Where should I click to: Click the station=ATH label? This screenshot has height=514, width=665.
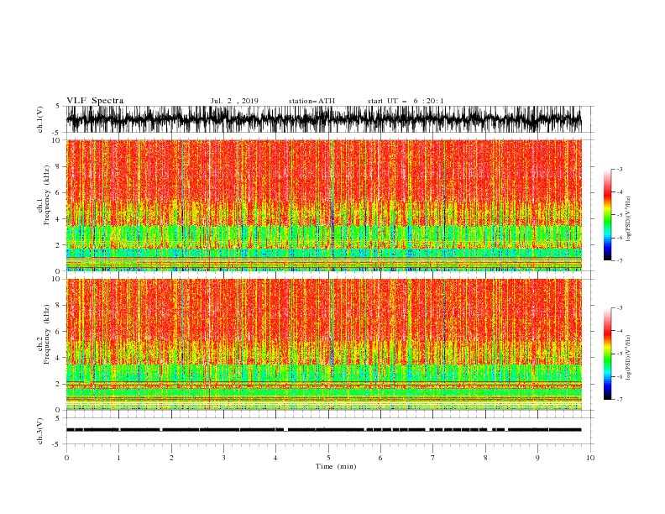312,101
